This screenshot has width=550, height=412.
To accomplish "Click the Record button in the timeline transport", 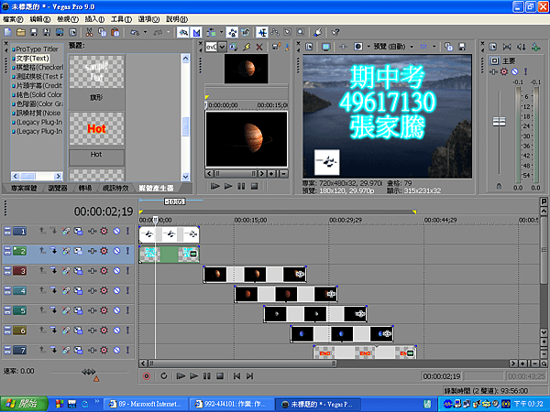I will [x=147, y=376].
